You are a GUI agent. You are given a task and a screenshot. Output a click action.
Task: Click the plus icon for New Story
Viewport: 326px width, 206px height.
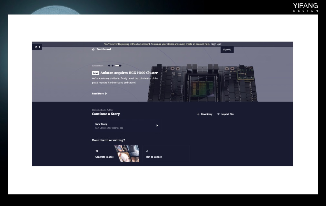[x=198, y=114]
